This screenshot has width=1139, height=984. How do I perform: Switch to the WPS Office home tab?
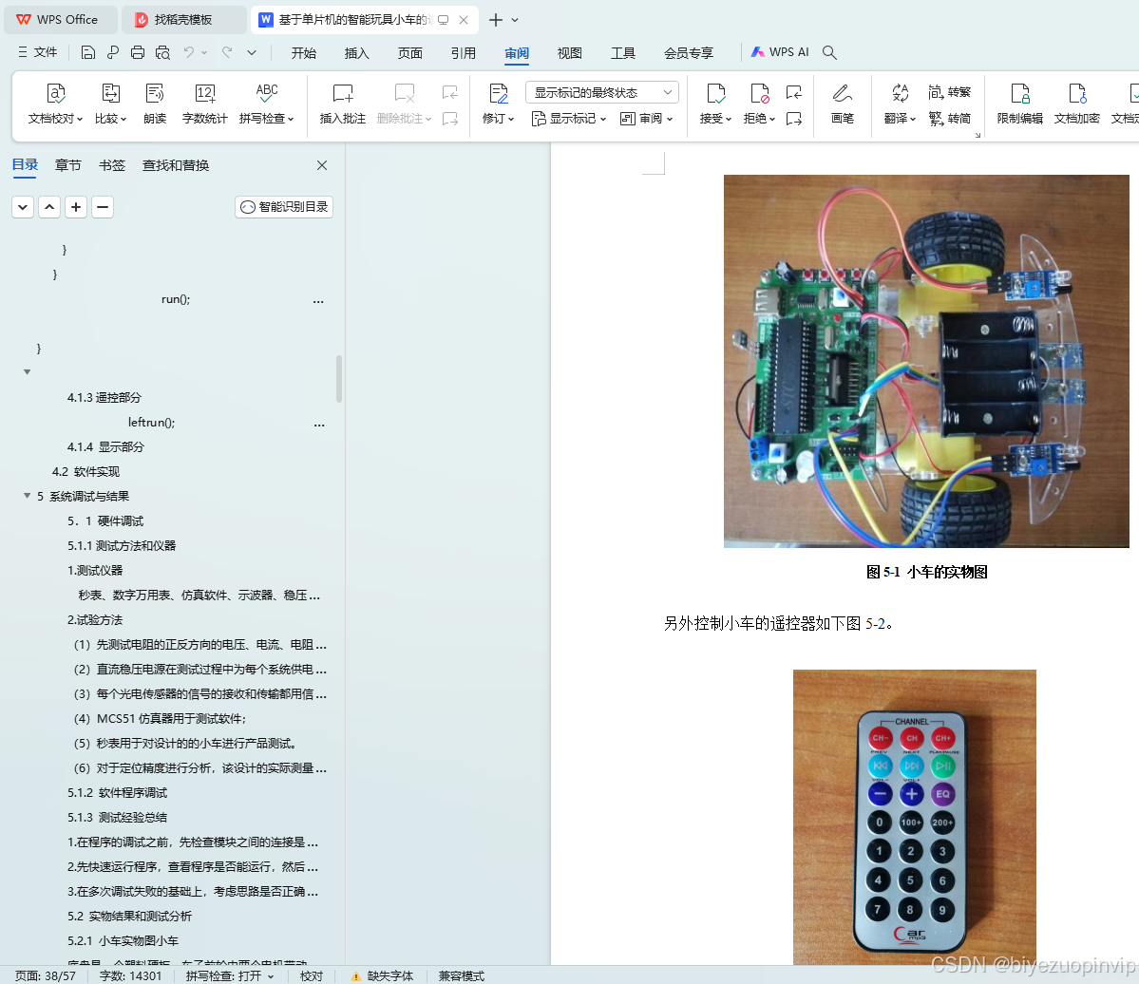(x=60, y=20)
